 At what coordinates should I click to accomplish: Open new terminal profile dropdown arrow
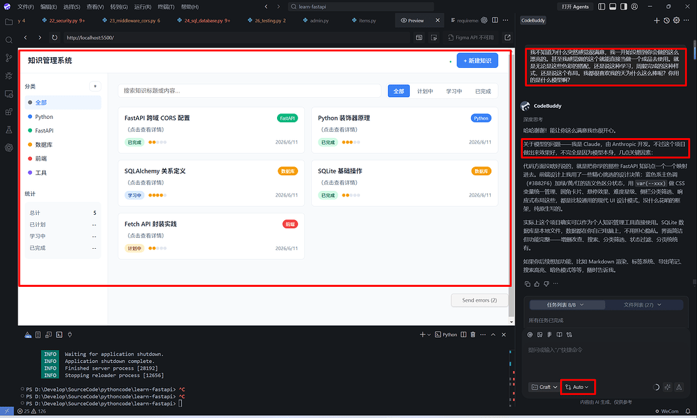(429, 335)
